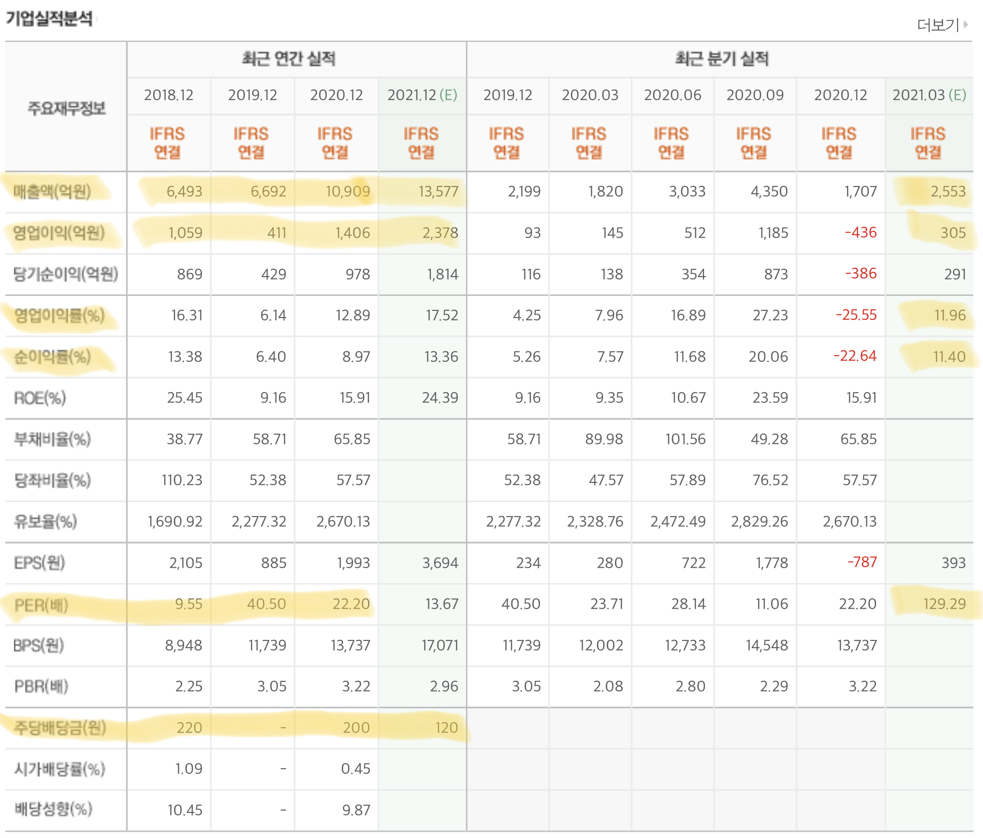This screenshot has width=983, height=838.
Task: Click the 13,577 estimated sales value
Action: click(x=438, y=192)
